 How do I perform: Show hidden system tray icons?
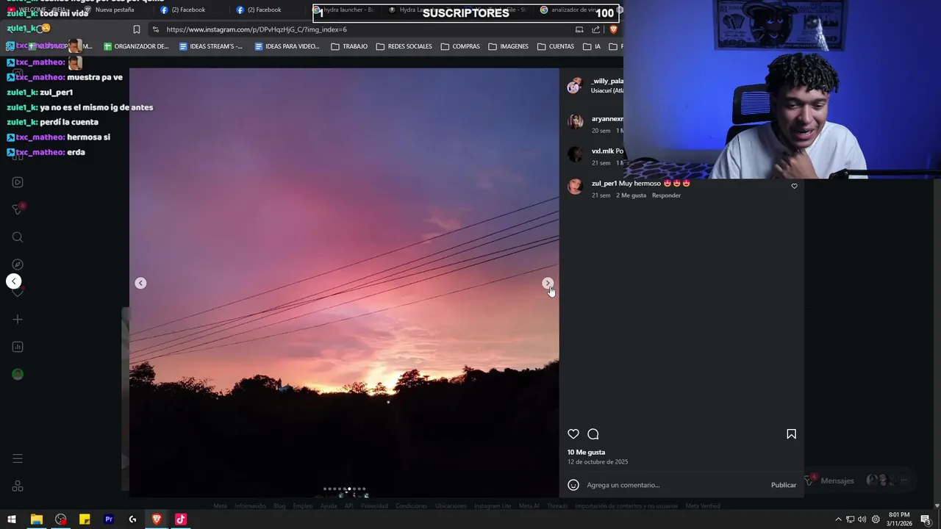pyautogui.click(x=838, y=519)
